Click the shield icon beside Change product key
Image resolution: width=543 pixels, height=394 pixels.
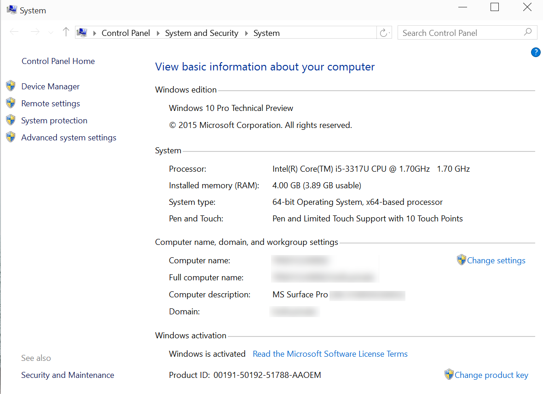pyautogui.click(x=449, y=374)
